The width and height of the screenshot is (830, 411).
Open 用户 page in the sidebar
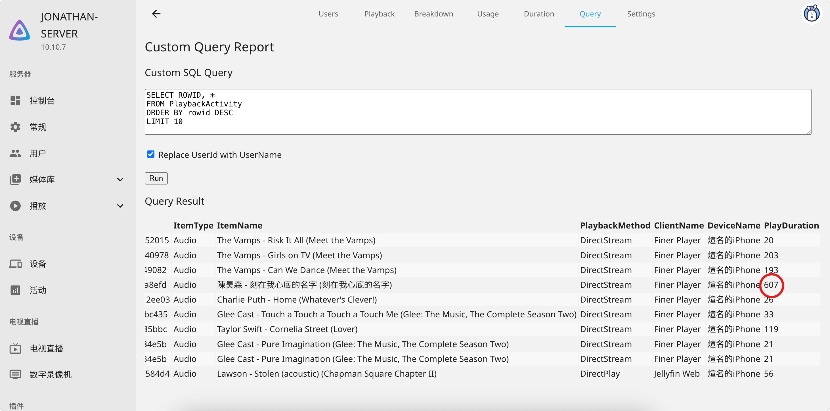(68, 153)
